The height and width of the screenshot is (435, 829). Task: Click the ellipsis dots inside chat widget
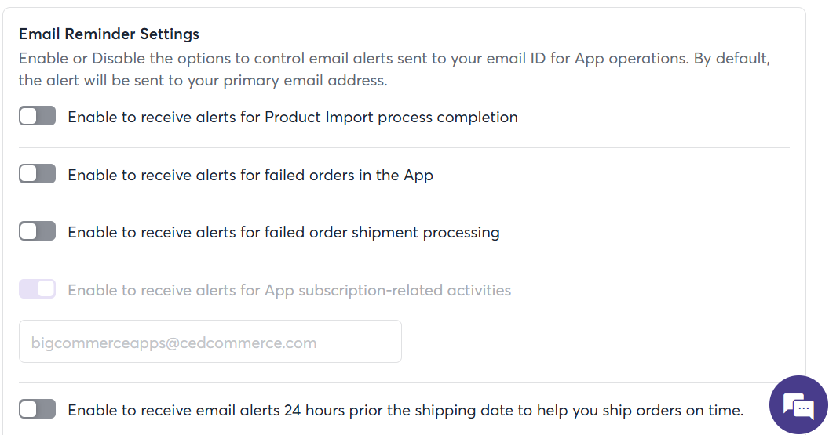[x=803, y=408]
